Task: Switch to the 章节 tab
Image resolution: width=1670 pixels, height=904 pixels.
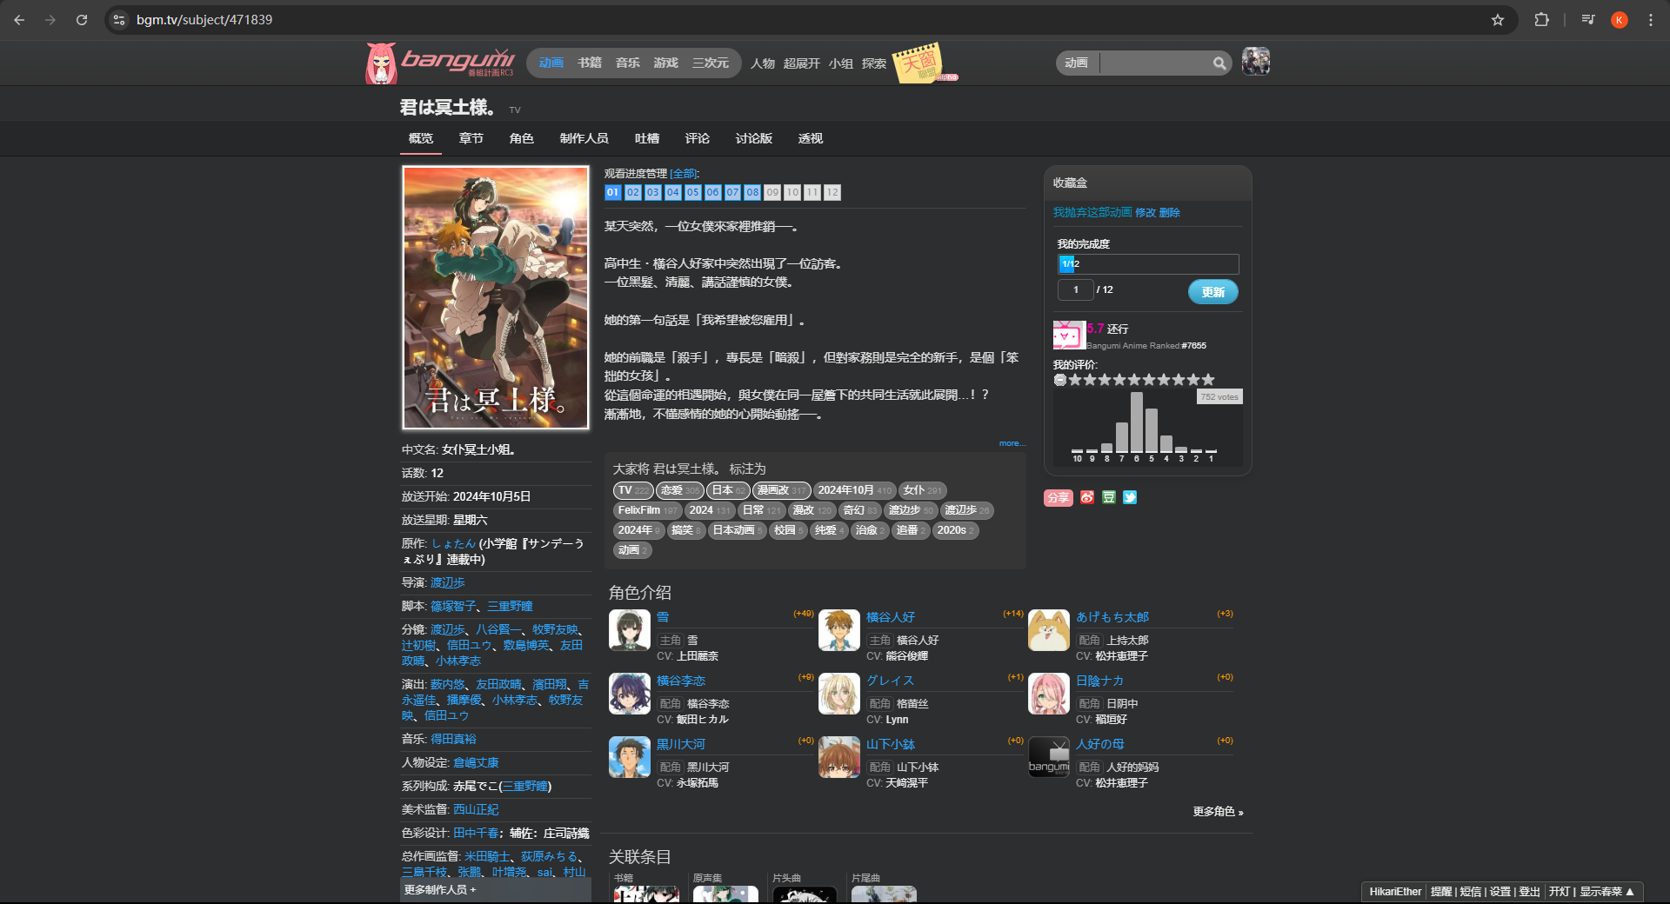Action: tap(471, 138)
